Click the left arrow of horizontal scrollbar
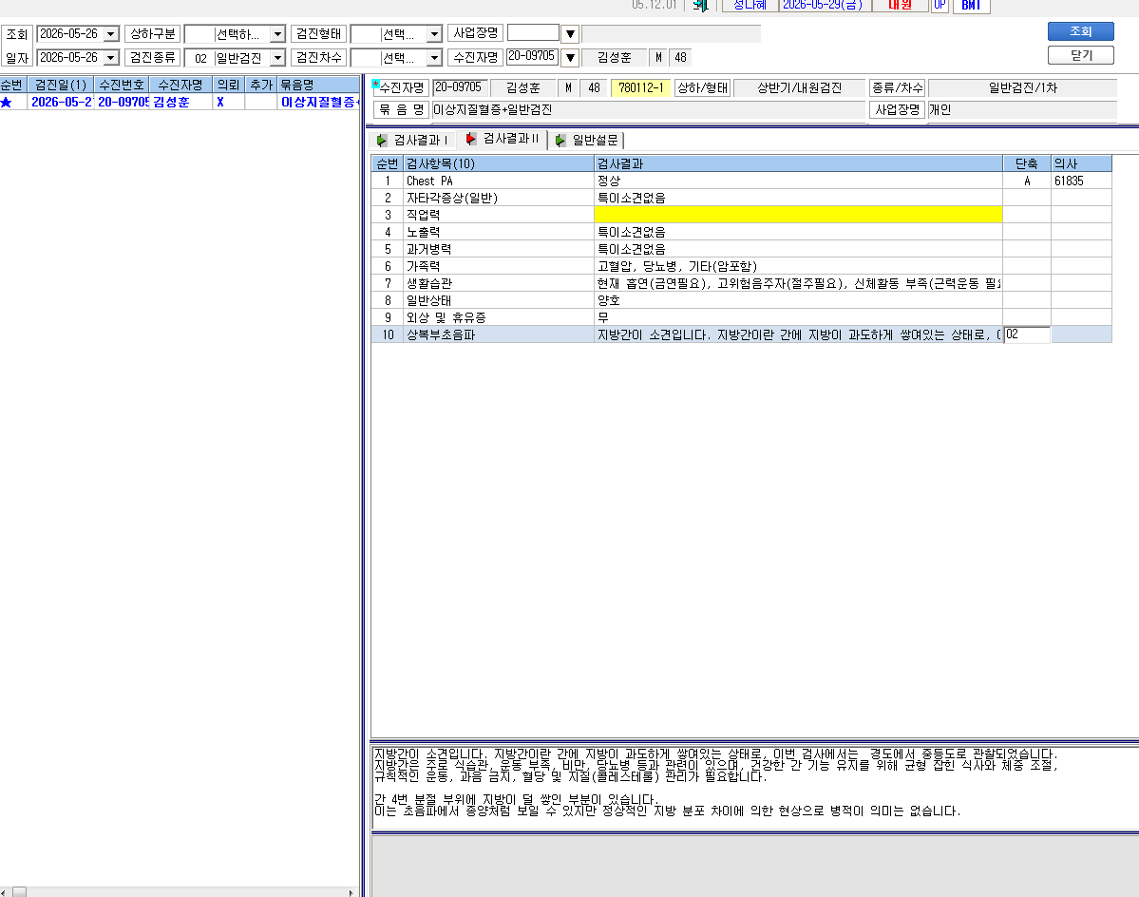The image size is (1139, 897). point(4,892)
